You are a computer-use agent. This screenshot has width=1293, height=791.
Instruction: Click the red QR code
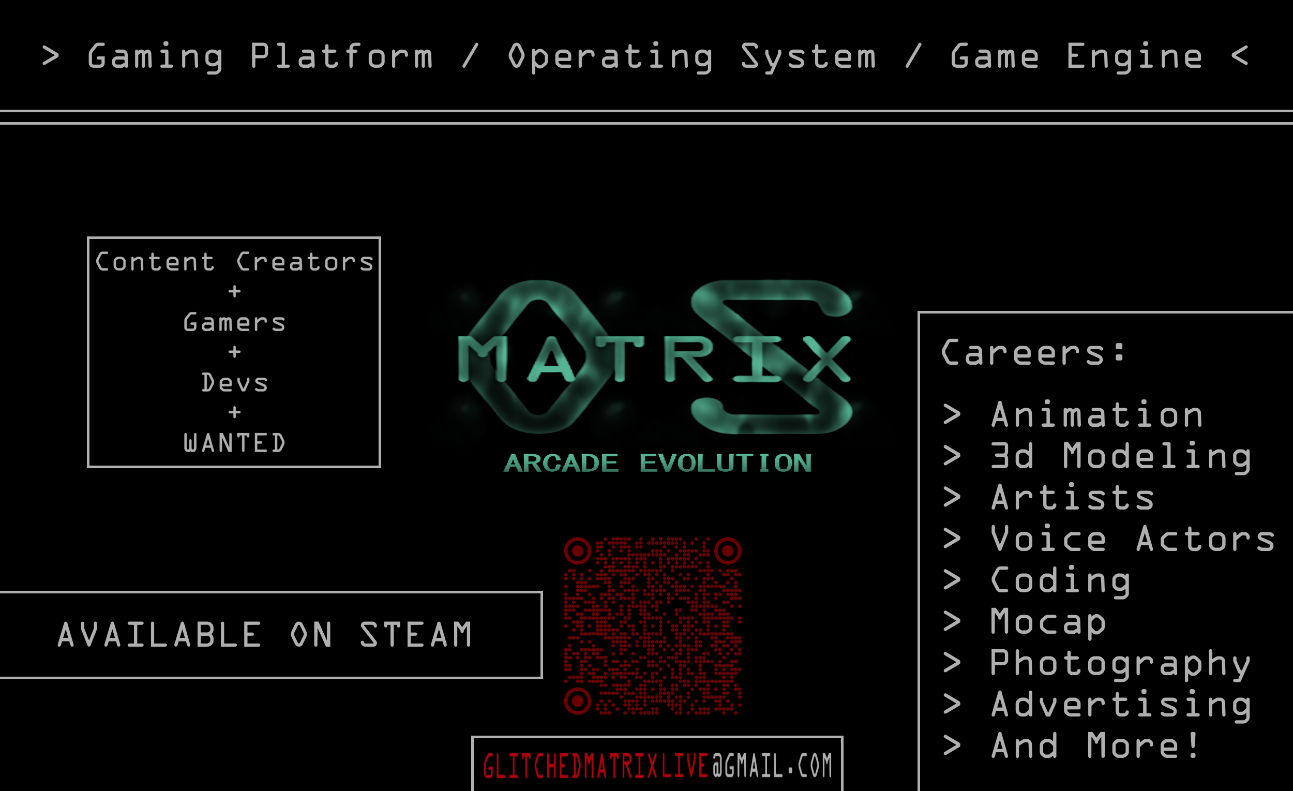653,625
